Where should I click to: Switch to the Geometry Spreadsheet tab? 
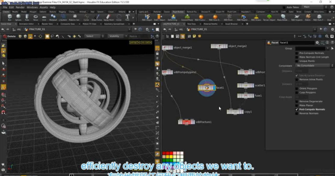pos(114,24)
